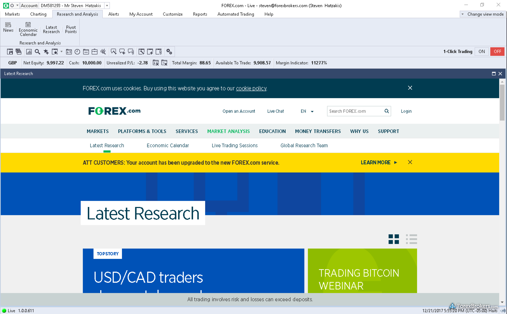Screen dimensions: 507x314
Task: Click close all positions icon beside Unrealized P/L
Action: coord(156,63)
